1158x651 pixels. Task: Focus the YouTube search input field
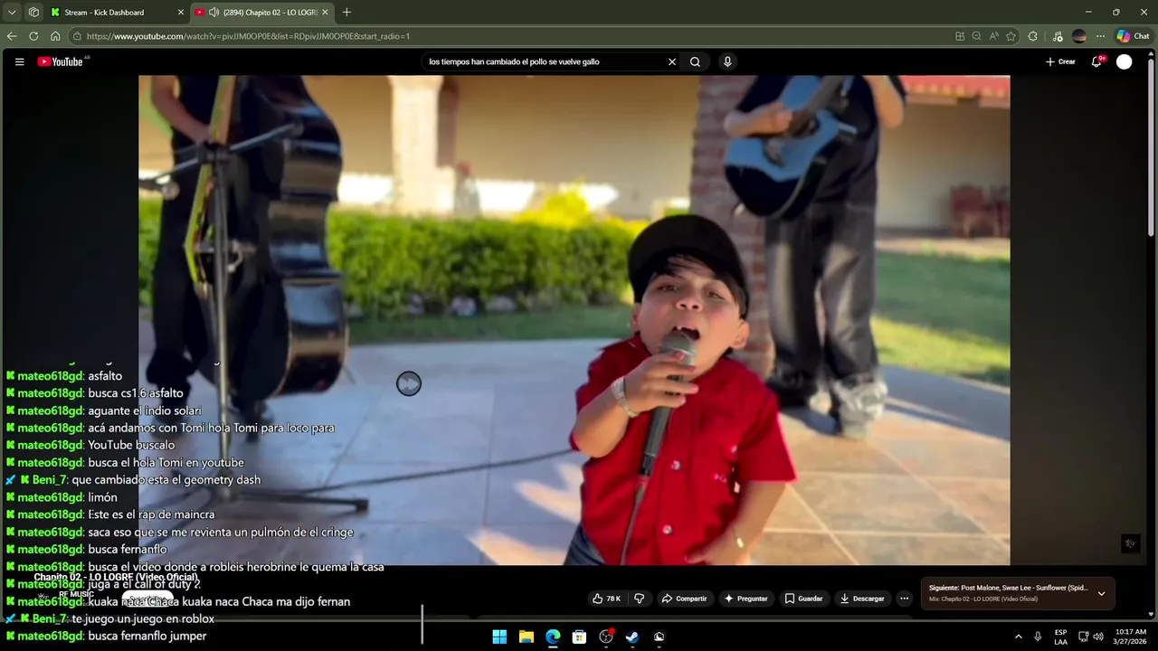(545, 61)
